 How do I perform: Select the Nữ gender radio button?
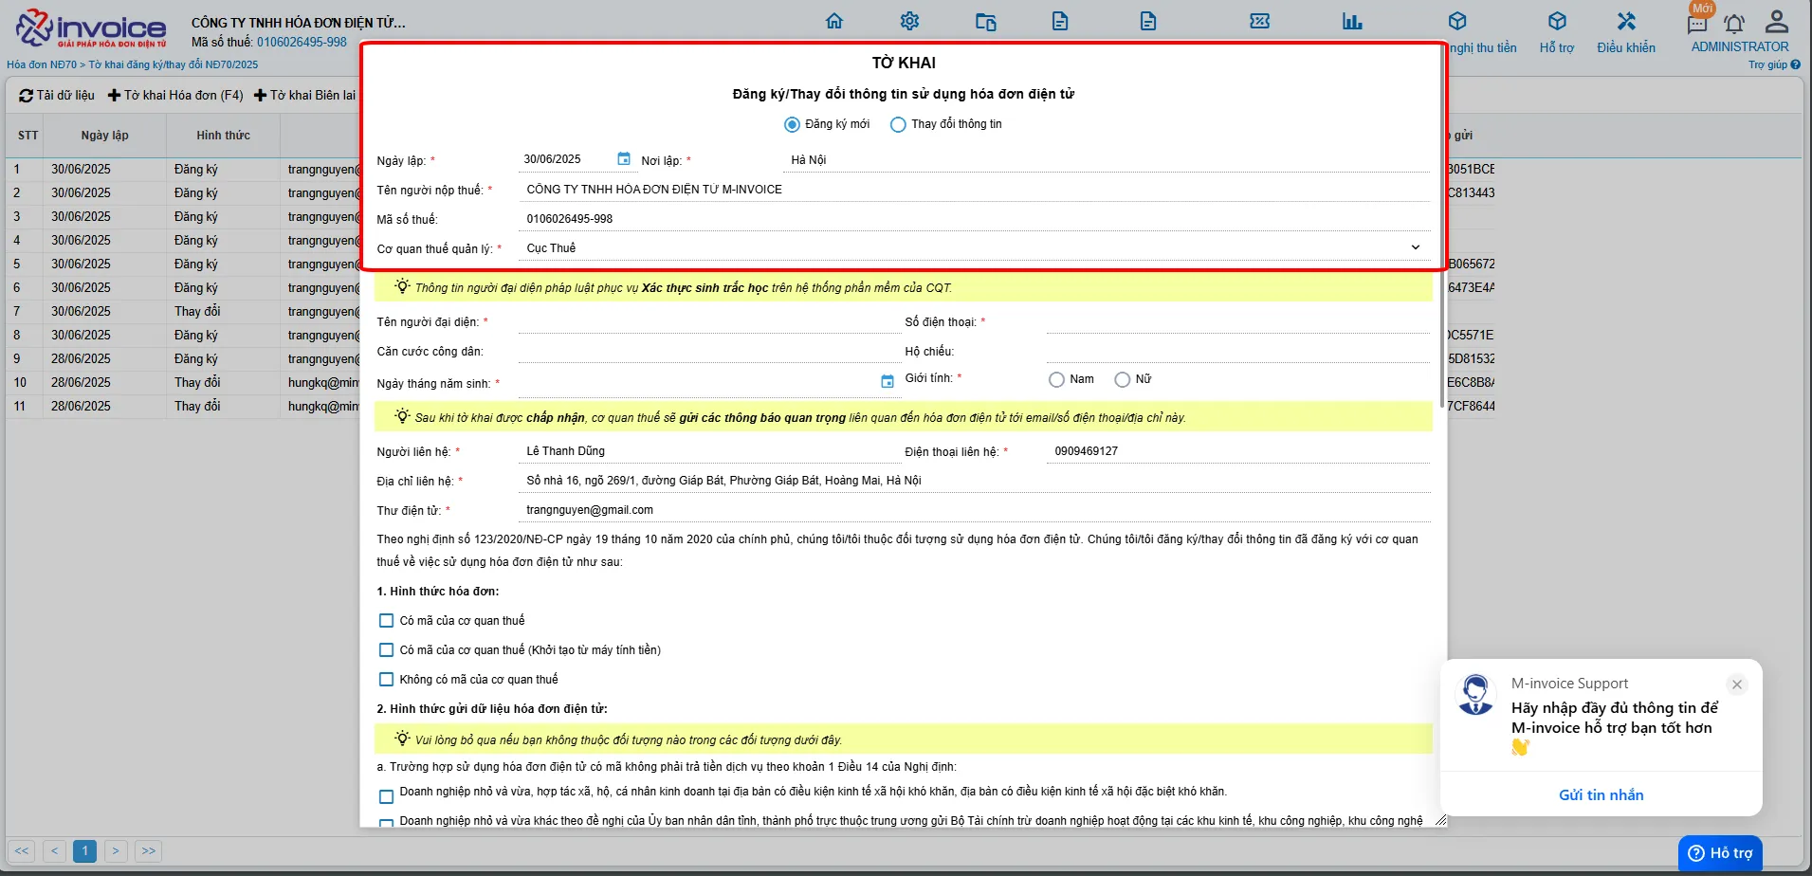(x=1123, y=379)
